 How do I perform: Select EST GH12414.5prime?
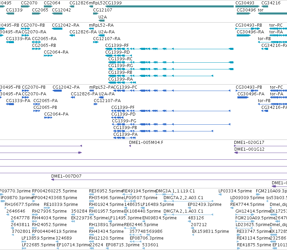pyautogui.click(x=253, y=211)
